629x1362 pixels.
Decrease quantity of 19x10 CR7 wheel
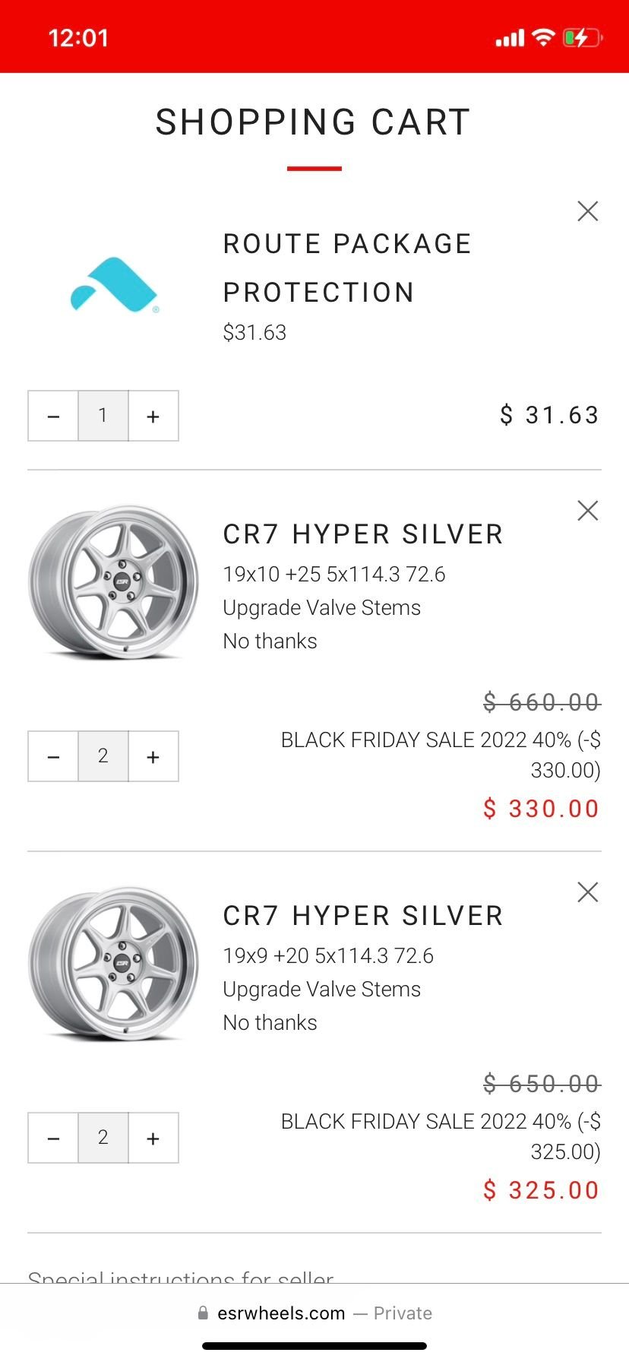click(53, 756)
